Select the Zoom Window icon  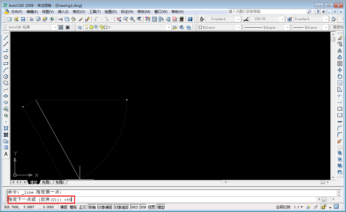pos(133,19)
